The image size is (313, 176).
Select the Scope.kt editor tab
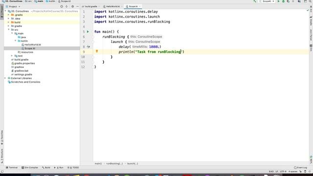click(x=133, y=6)
